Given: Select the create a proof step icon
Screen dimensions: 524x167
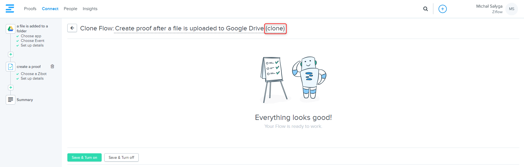Looking at the screenshot, I should click(10, 67).
